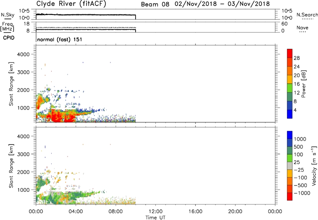Click Slant Range [km] label of power panel
318x220 pixels.
pyautogui.click(x=11, y=84)
